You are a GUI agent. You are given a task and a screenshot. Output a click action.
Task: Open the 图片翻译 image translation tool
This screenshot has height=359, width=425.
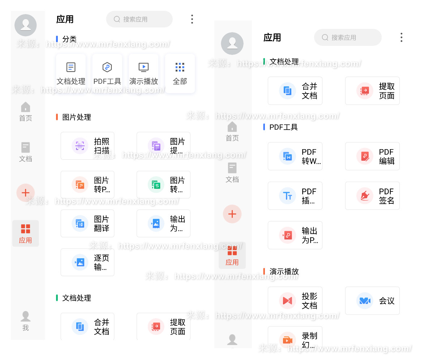pyautogui.click(x=87, y=224)
